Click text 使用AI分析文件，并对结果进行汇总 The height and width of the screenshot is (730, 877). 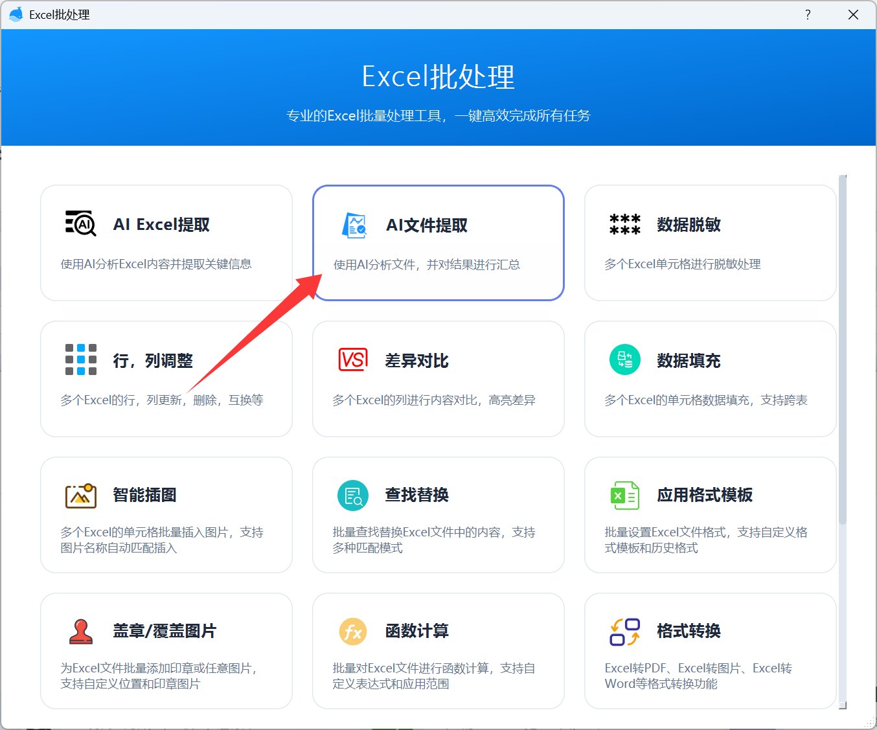[x=427, y=264]
